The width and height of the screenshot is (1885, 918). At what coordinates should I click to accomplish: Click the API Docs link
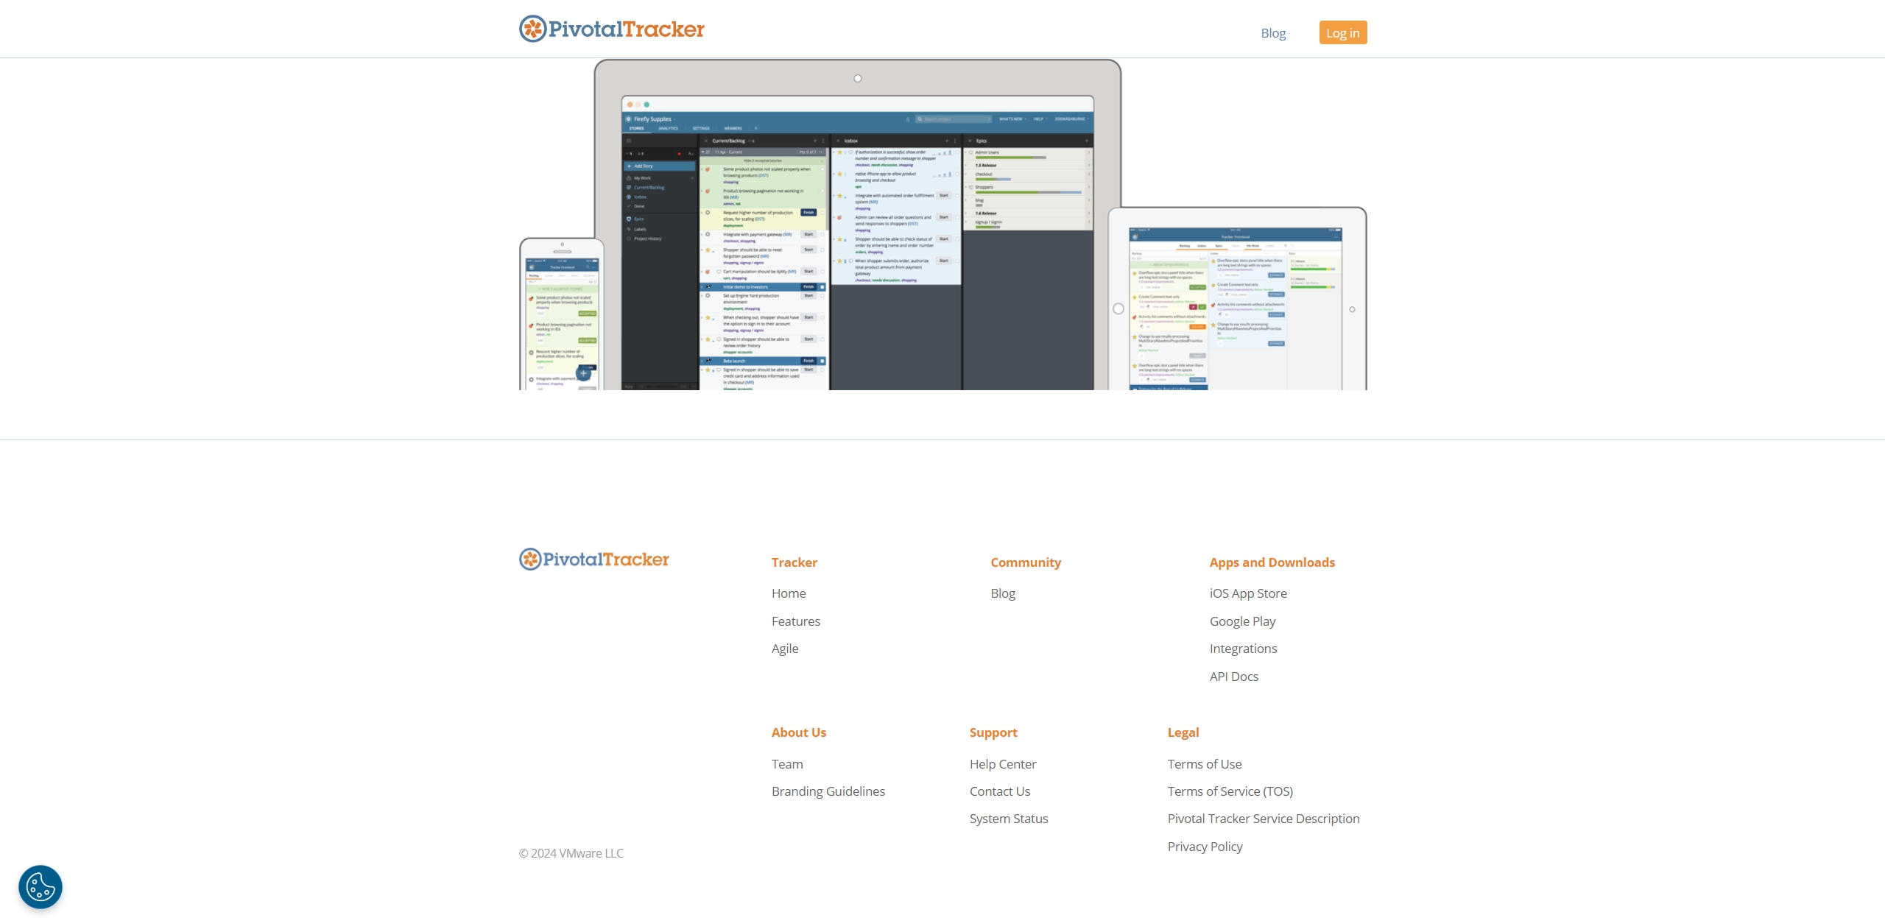tap(1235, 677)
